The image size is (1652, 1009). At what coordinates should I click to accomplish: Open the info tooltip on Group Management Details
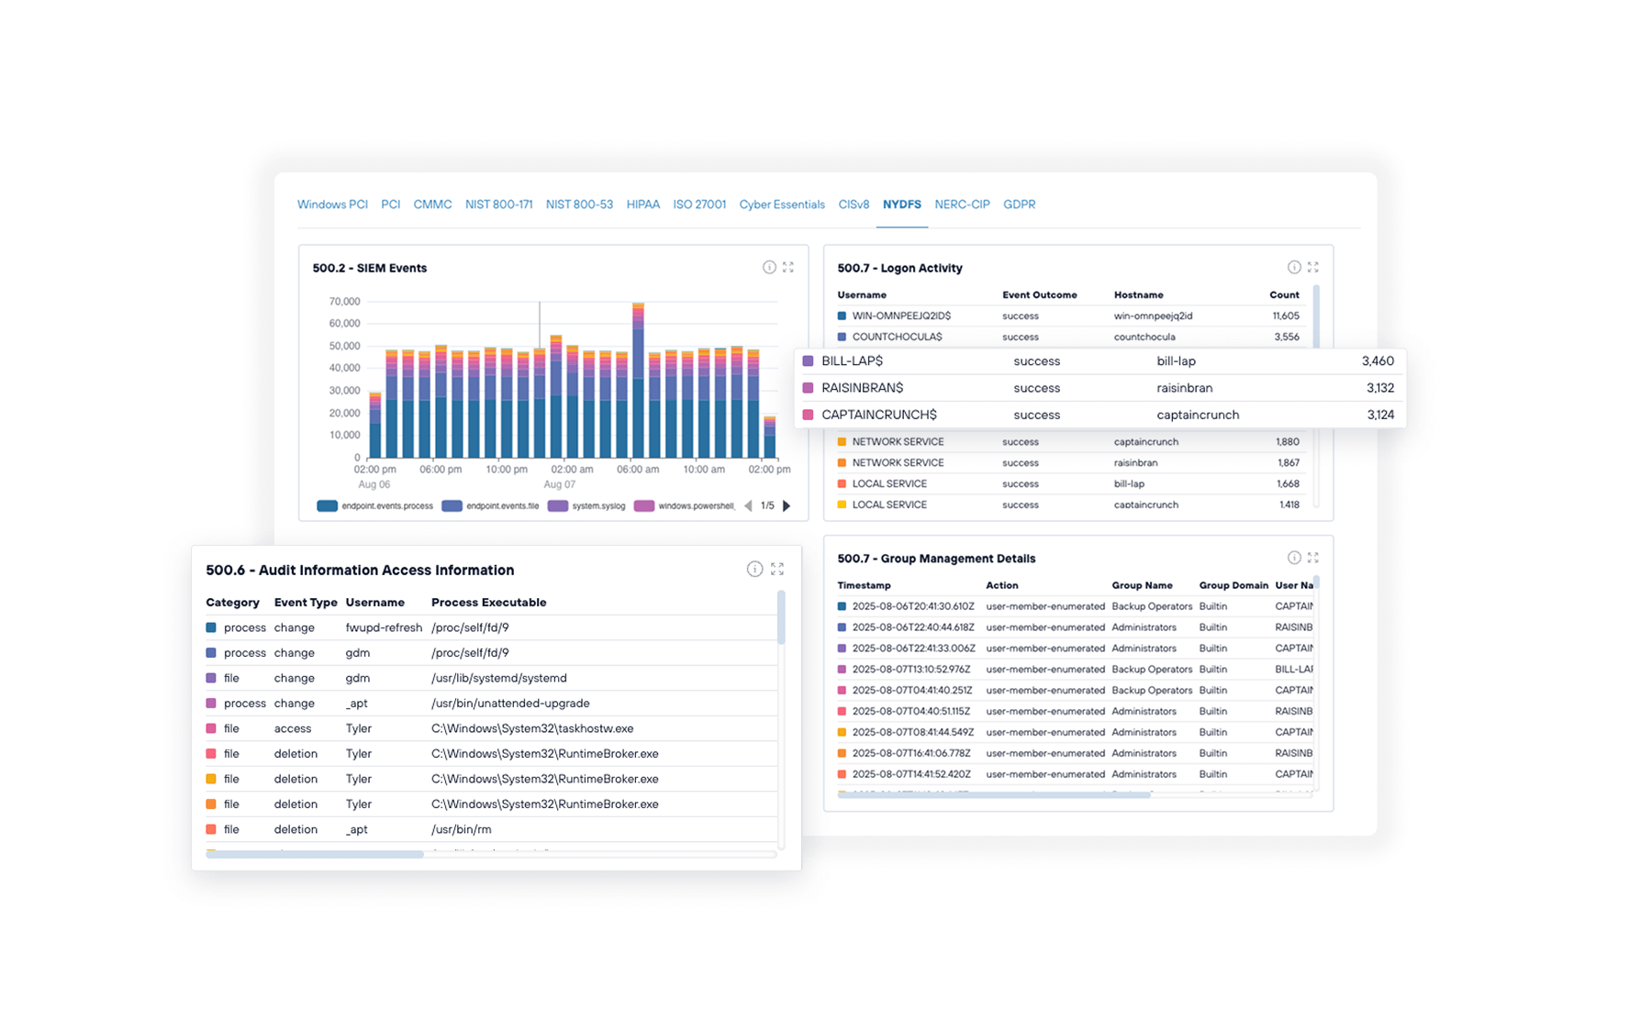click(x=1294, y=557)
